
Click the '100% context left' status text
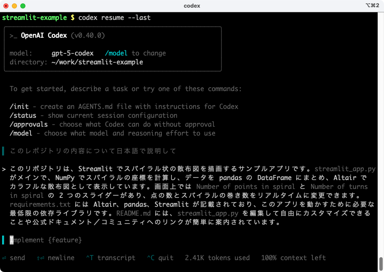coord(293,258)
